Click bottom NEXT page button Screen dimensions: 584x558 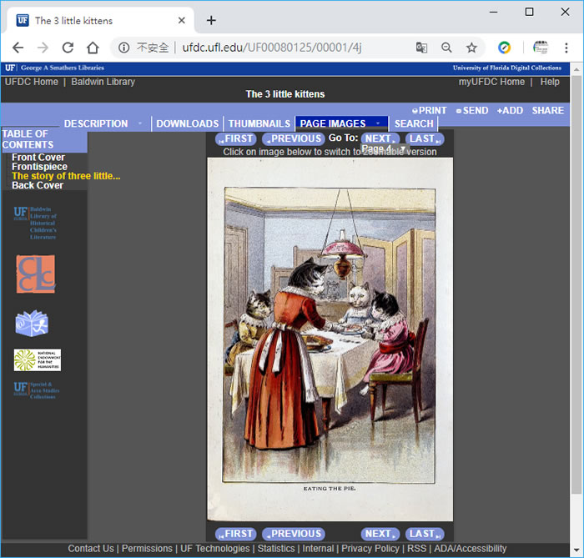point(380,534)
